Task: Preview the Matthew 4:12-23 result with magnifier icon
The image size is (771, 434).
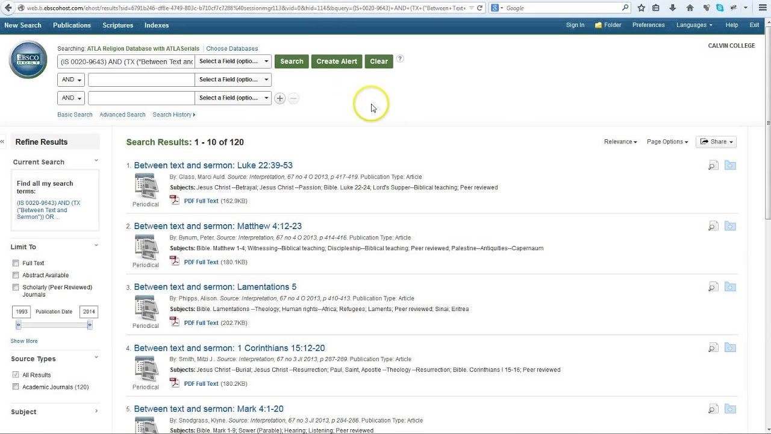Action: pyautogui.click(x=713, y=226)
